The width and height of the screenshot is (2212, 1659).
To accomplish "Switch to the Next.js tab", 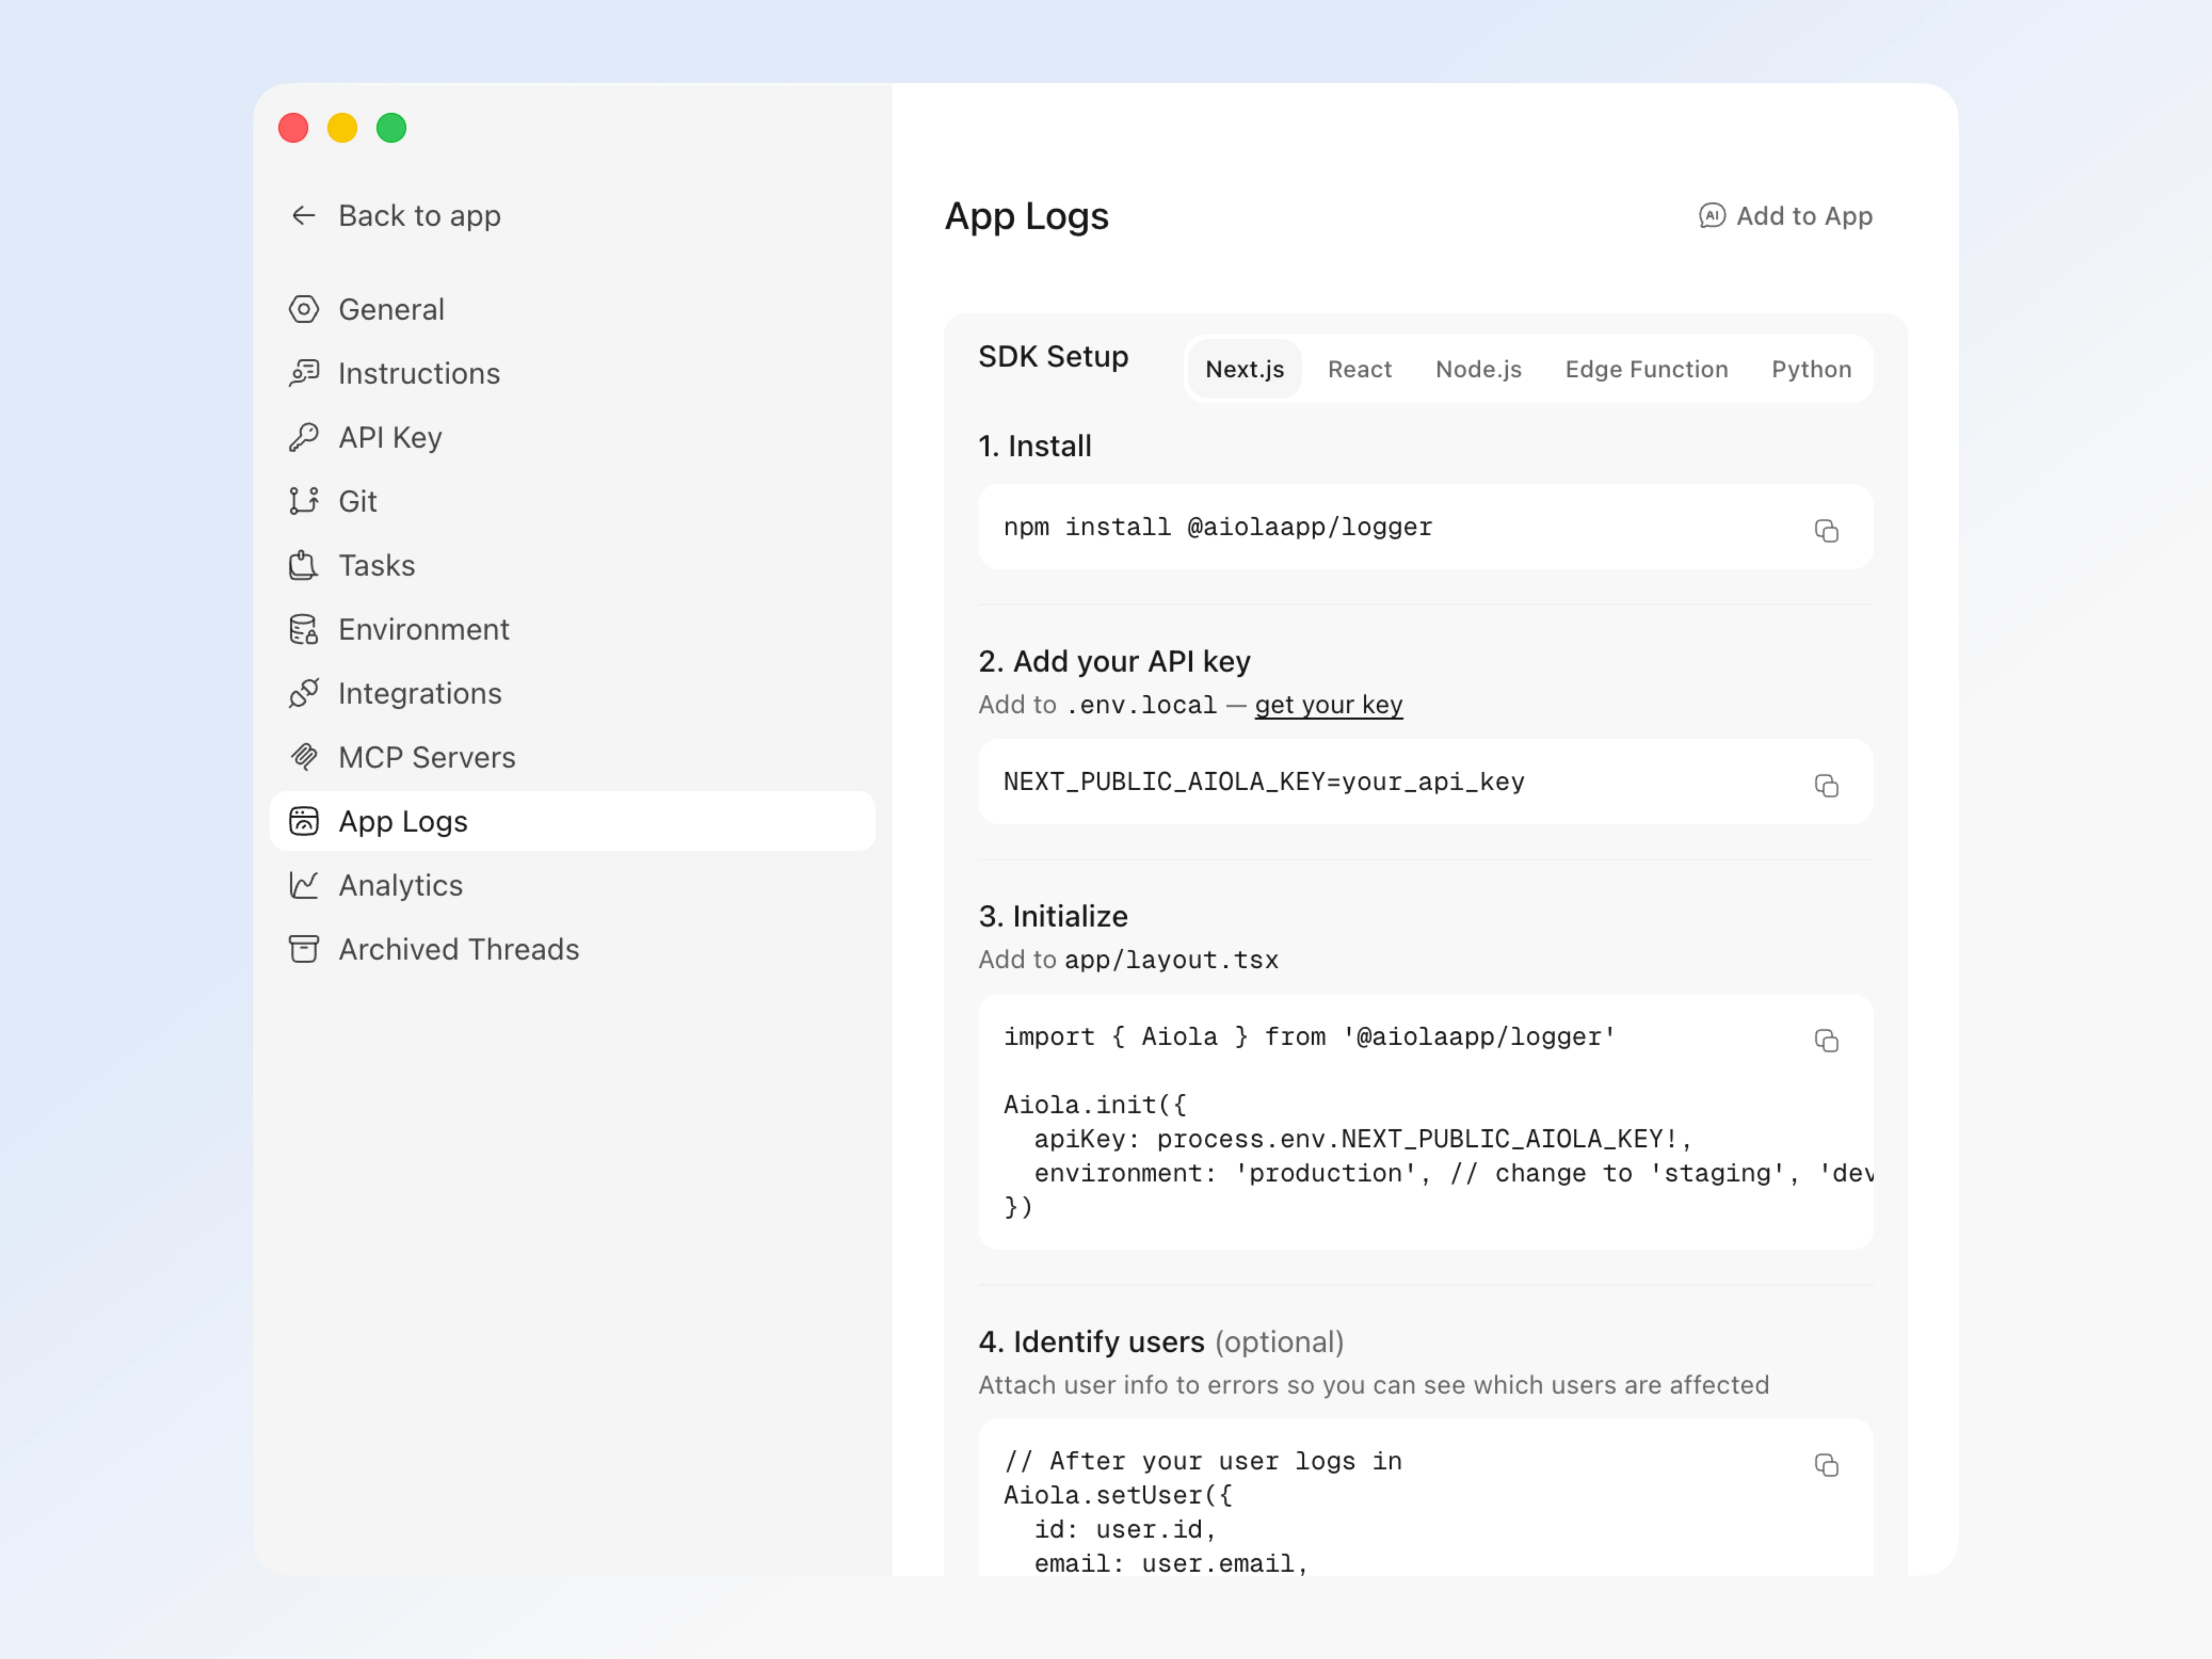I will point(1245,370).
